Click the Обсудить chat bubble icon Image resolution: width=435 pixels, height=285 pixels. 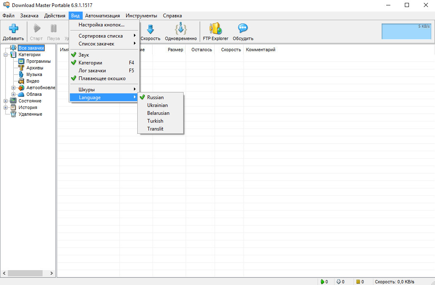[x=243, y=29]
